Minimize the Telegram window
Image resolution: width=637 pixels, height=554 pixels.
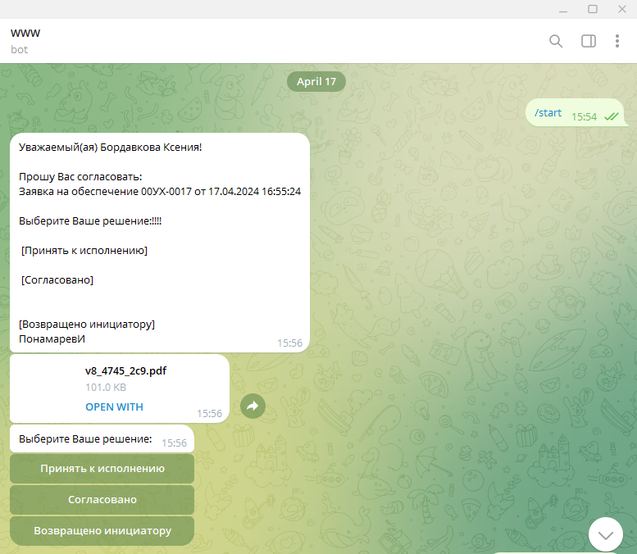click(x=563, y=9)
